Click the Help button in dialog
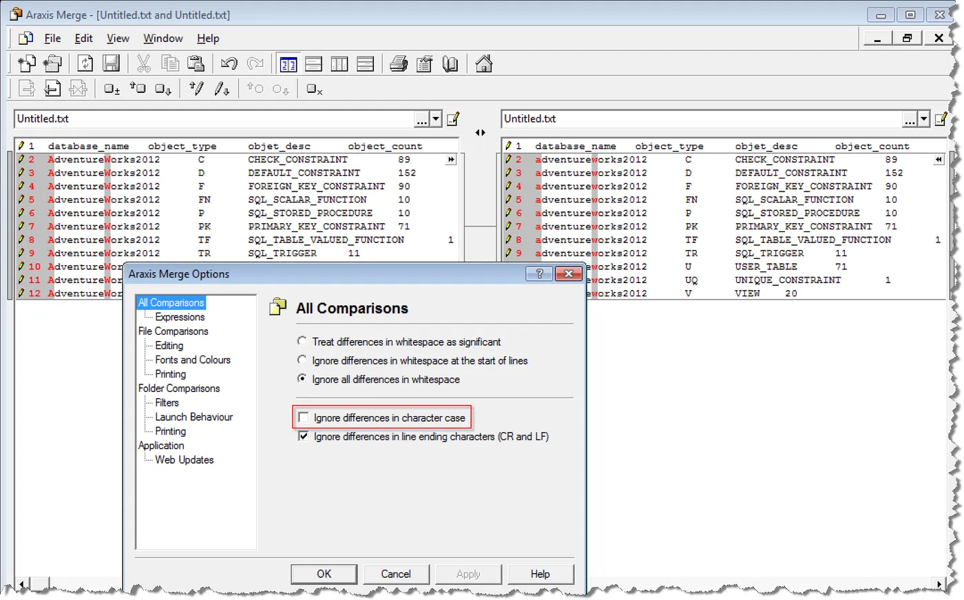 [x=541, y=574]
